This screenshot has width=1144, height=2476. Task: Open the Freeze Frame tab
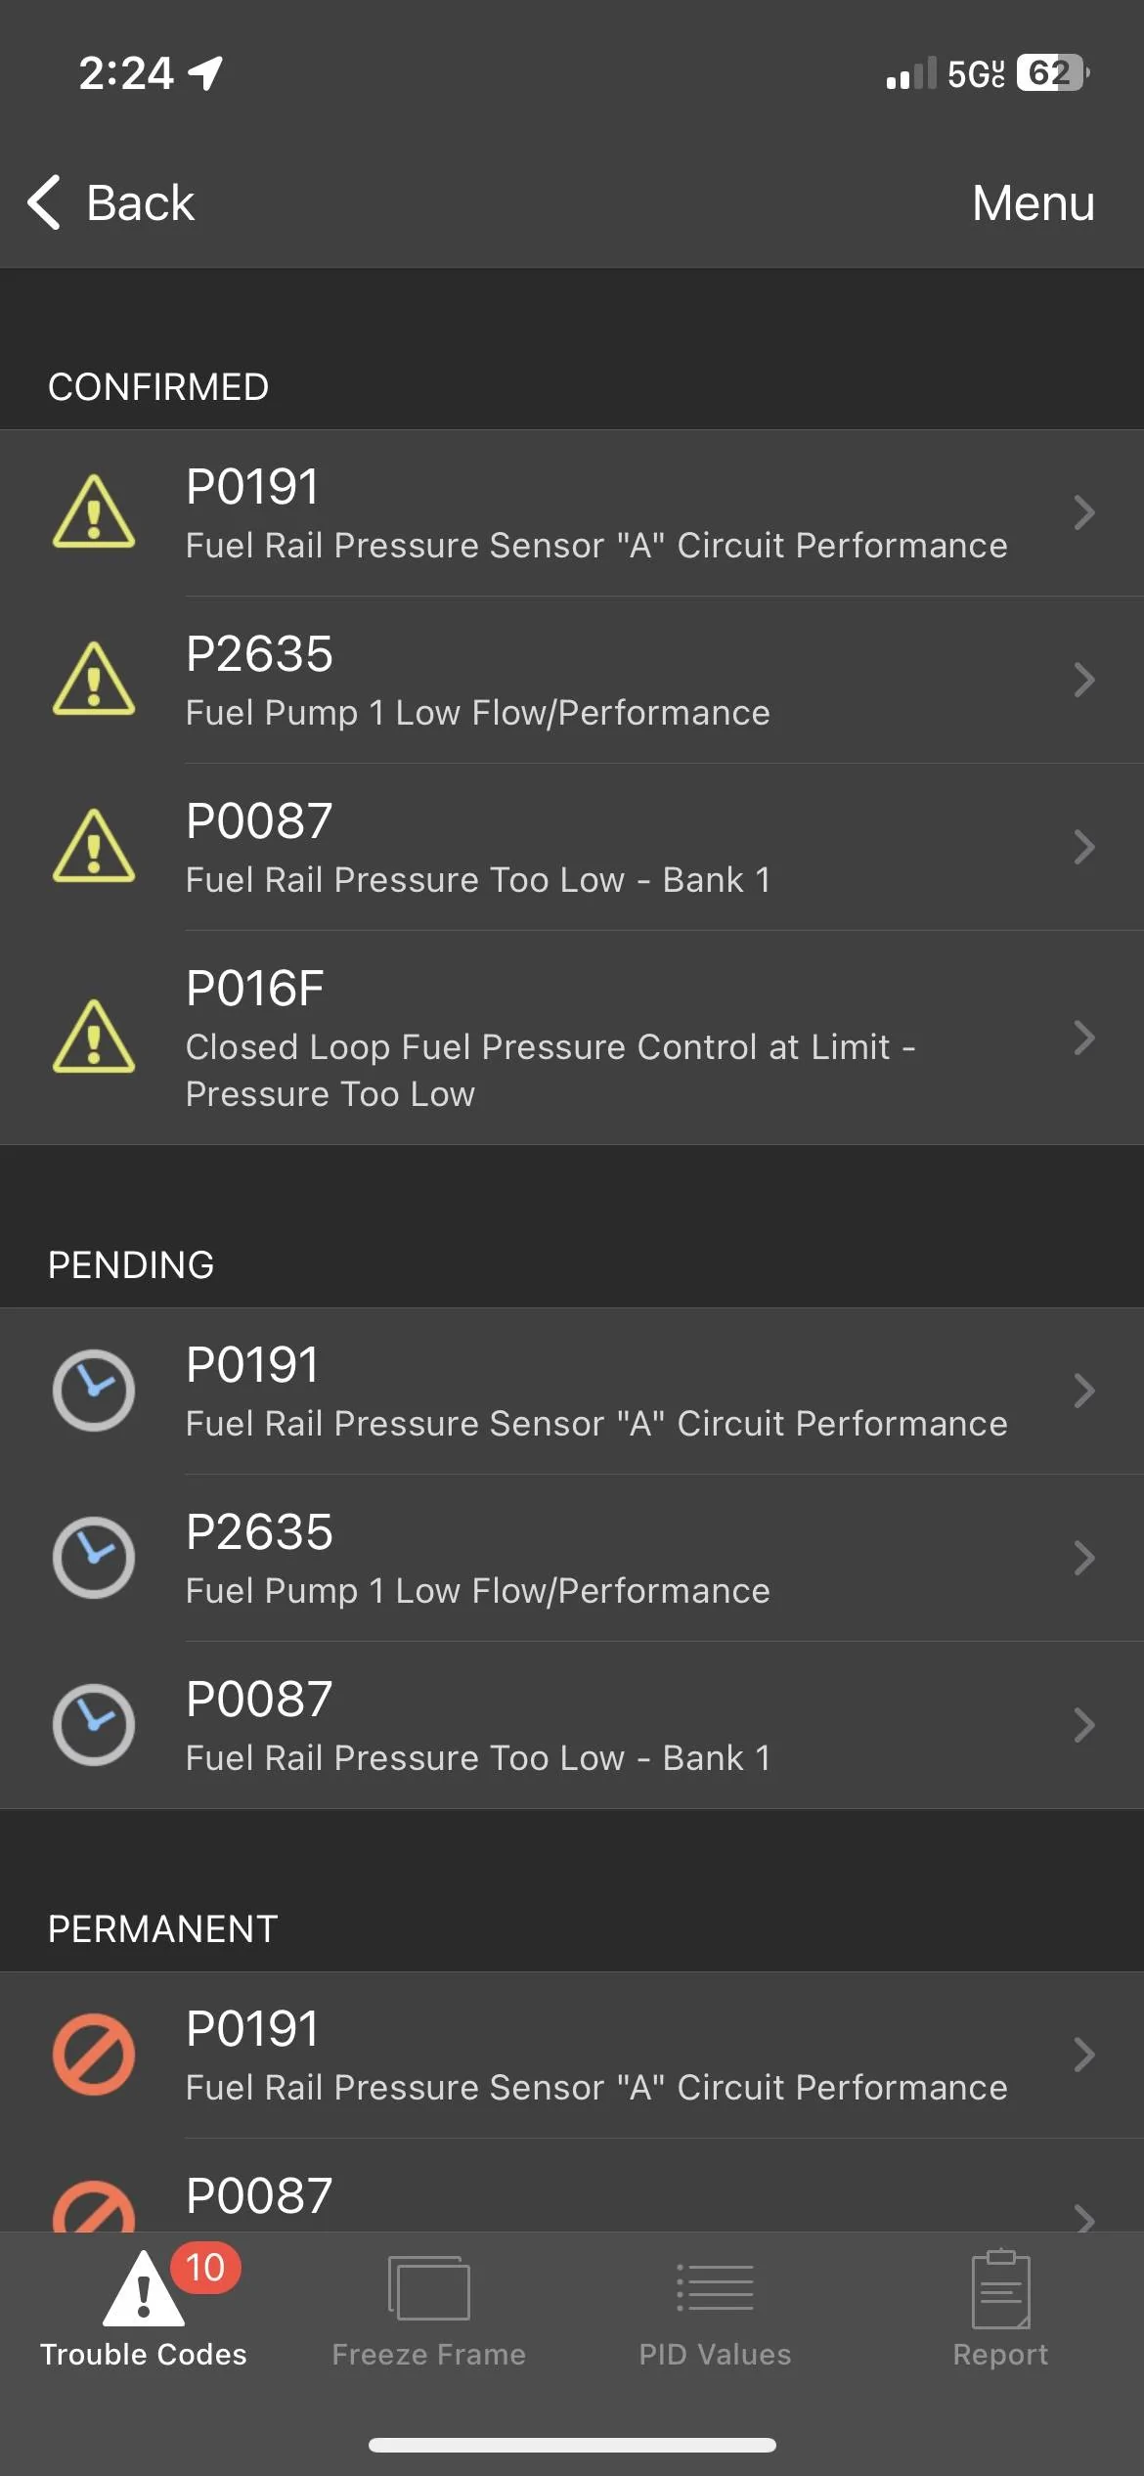428,2310
